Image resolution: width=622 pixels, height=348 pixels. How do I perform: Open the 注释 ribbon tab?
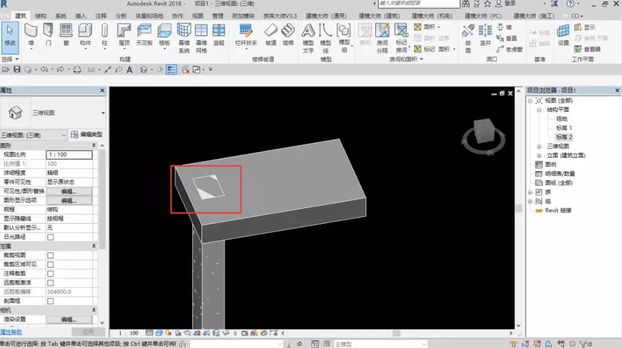100,16
